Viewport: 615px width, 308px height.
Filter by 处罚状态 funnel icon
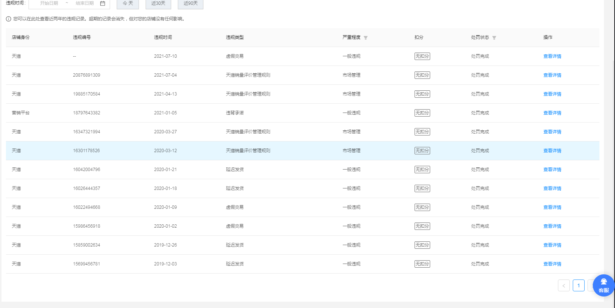click(494, 38)
